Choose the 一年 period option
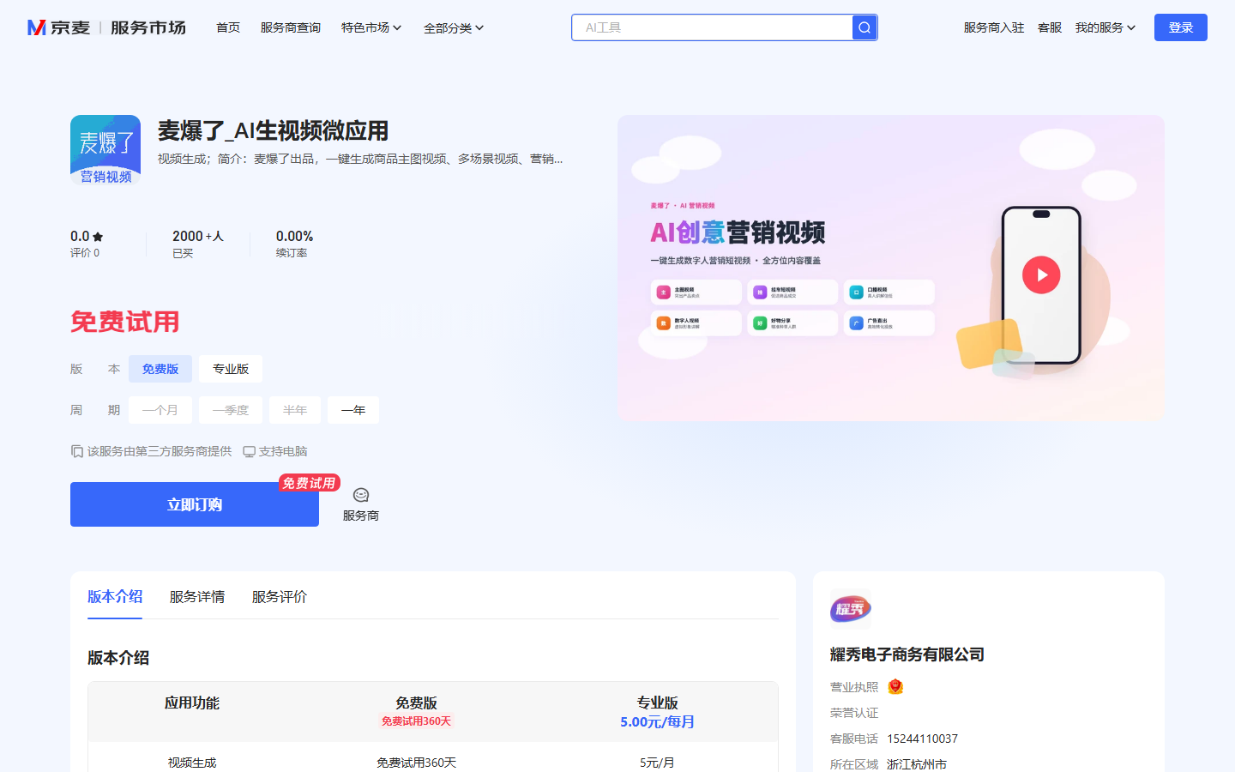This screenshot has height=772, width=1235. click(353, 410)
